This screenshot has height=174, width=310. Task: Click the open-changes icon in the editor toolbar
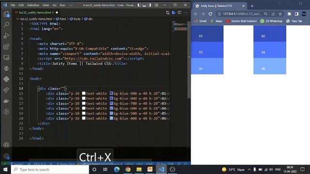tap(168, 13)
